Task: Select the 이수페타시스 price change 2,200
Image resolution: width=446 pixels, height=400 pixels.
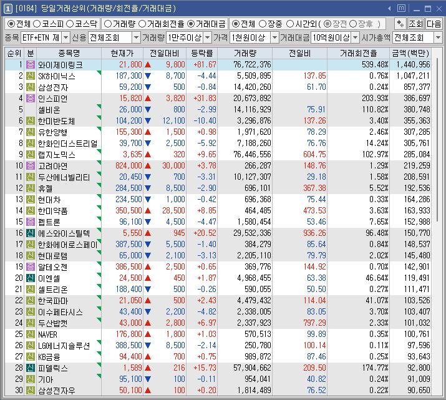Action: [x=175, y=312]
